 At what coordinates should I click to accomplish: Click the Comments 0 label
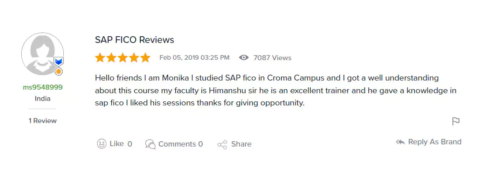[x=180, y=144]
